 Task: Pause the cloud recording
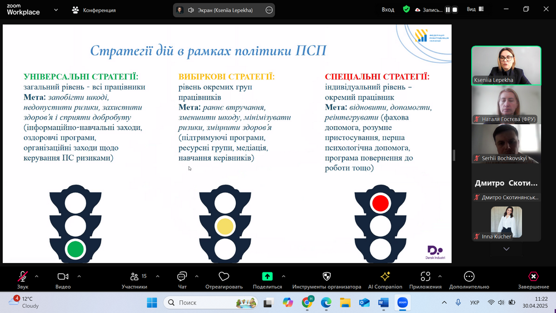[x=448, y=10]
